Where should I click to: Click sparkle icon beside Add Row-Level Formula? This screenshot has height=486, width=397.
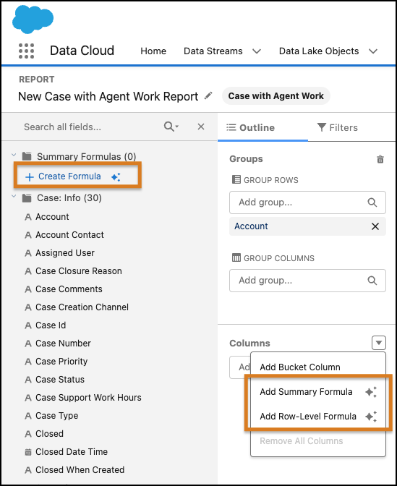tap(371, 417)
